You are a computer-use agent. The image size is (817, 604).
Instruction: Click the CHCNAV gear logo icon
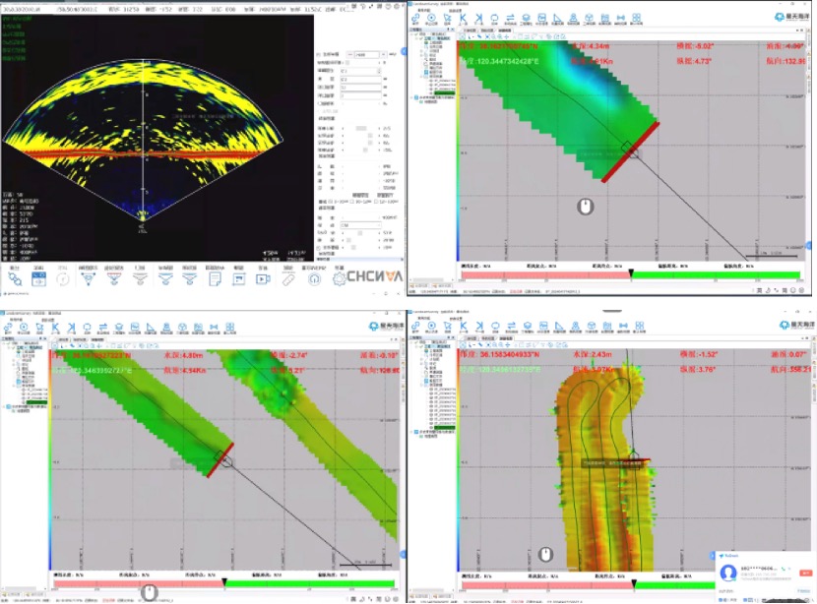coord(340,278)
